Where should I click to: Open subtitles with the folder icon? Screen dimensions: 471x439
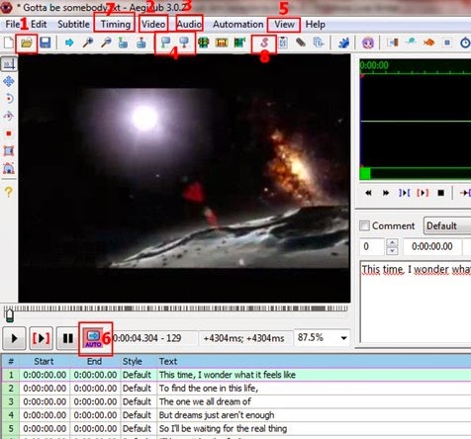[x=27, y=43]
